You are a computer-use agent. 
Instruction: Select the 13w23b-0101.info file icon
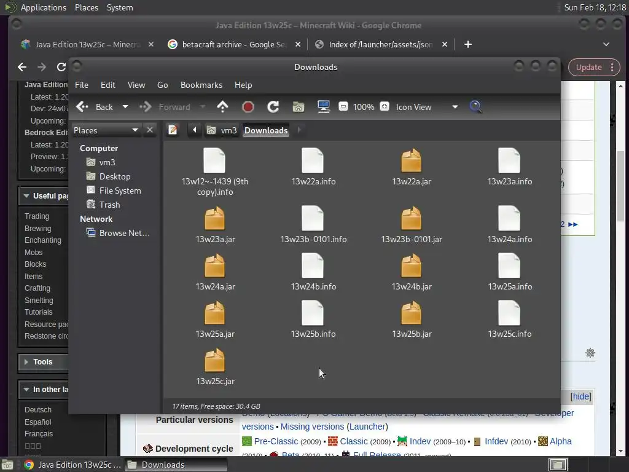click(313, 218)
